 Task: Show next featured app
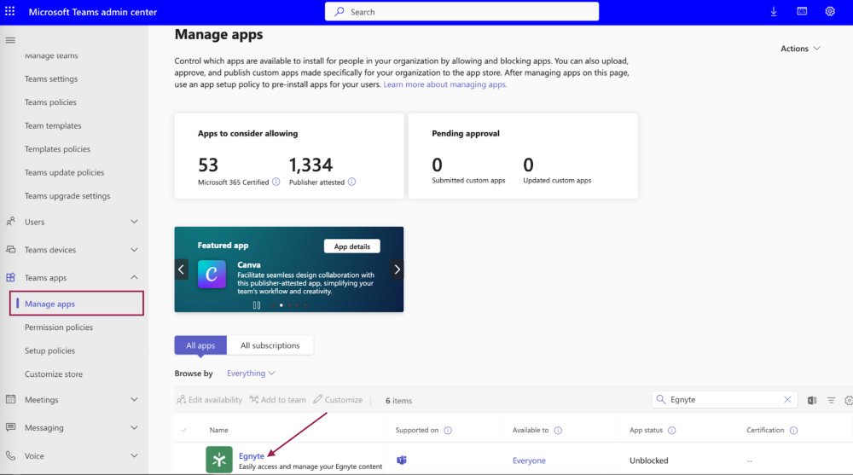pyautogui.click(x=397, y=269)
